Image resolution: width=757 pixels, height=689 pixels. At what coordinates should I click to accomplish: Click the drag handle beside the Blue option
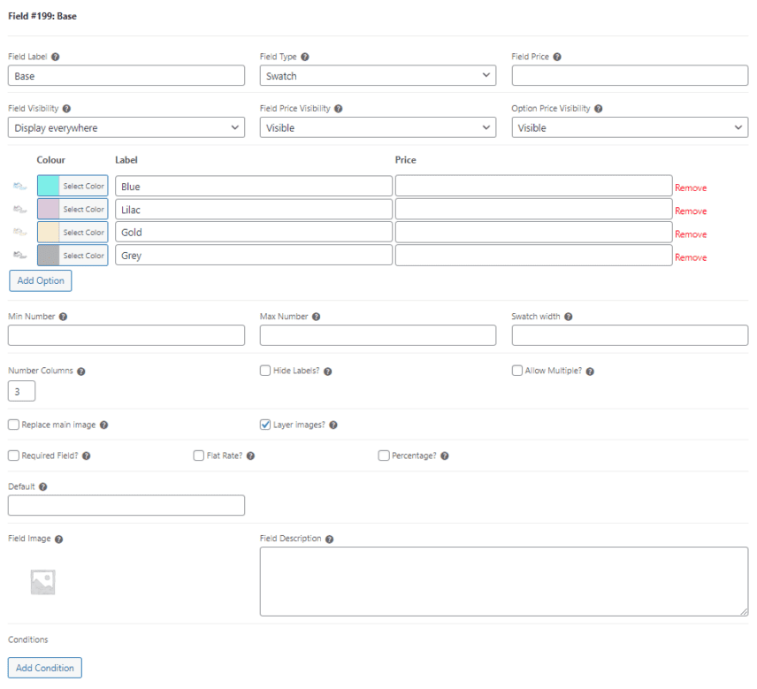click(20, 186)
